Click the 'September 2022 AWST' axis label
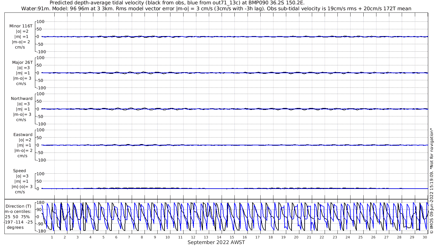 click(216, 242)
